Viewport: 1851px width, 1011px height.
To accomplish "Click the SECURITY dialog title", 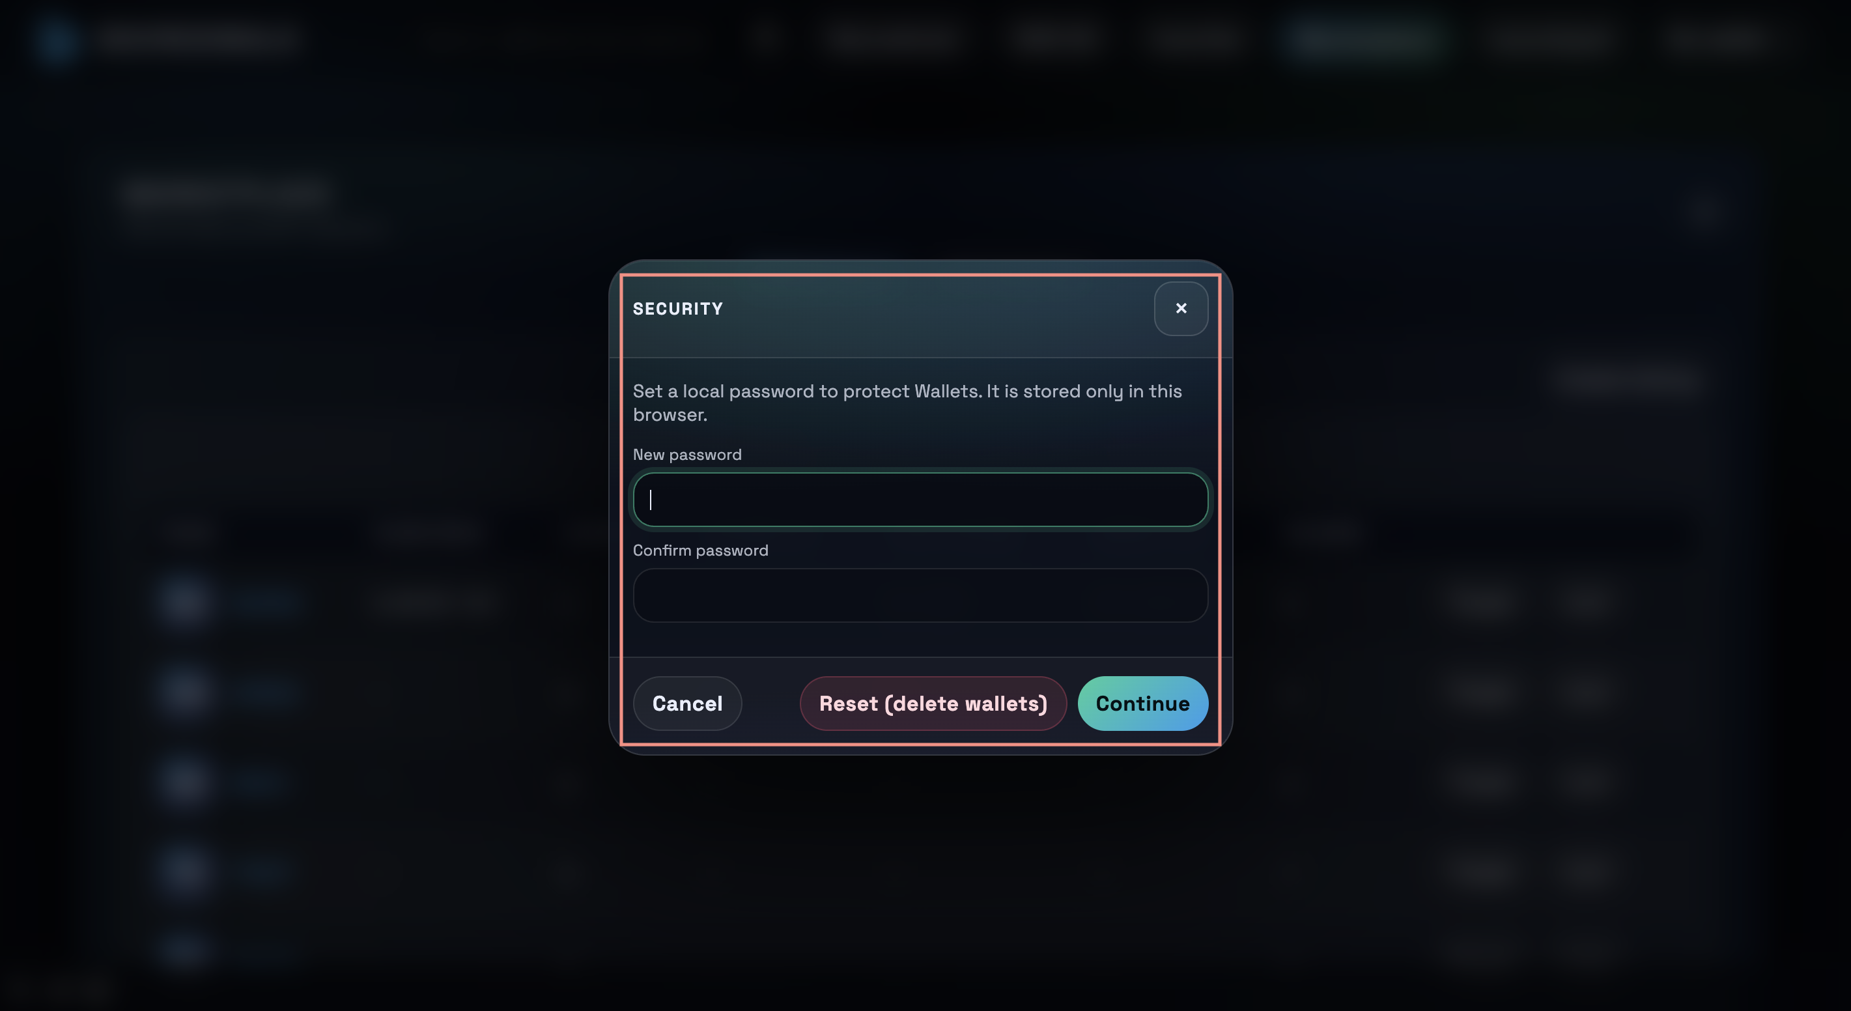I will [677, 308].
